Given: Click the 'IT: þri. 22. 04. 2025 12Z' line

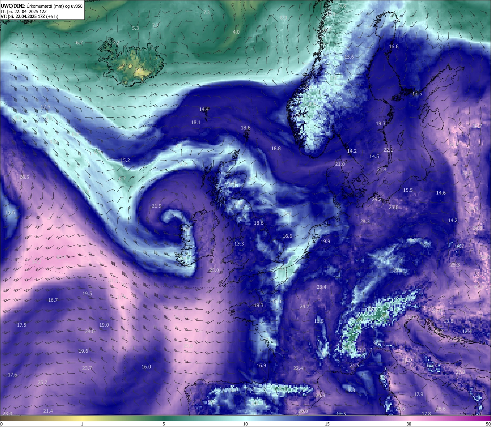Looking at the screenshot, I should [x=24, y=11].
